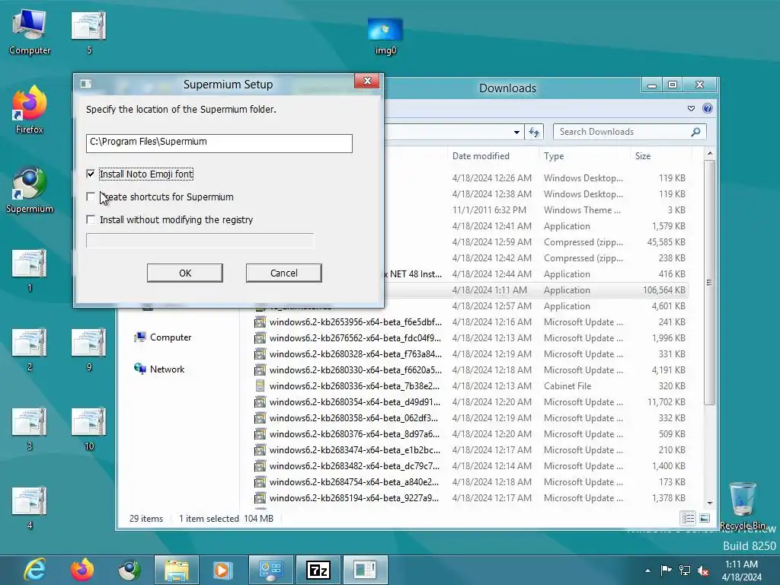Click the search magnifier icon in Downloads
This screenshot has height=585, width=780.
click(x=696, y=132)
